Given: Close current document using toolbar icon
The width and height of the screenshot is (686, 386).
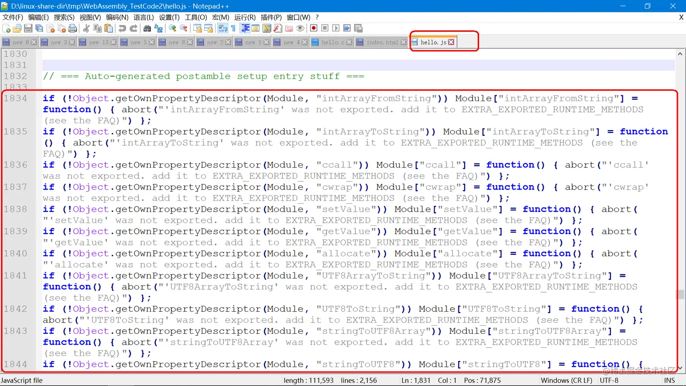Looking at the screenshot, I should pyautogui.click(x=50, y=28).
